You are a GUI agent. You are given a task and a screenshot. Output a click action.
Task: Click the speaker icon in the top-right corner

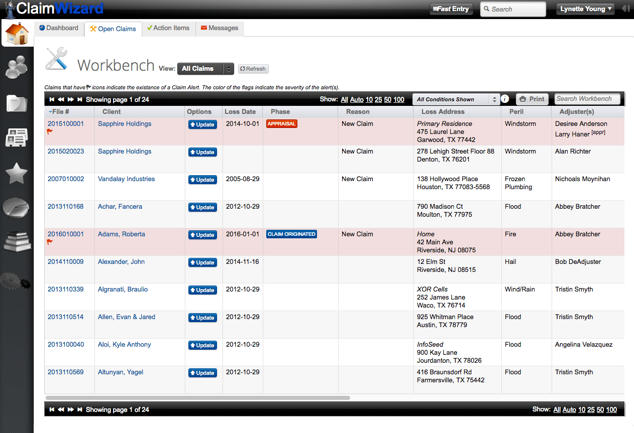625,9
